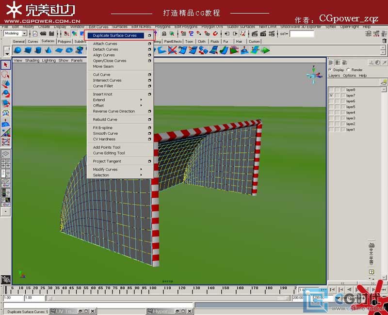Image resolution: width=388 pixels, height=315 pixels.
Task: Open the Layers menu in layer editor
Action: [x=334, y=76]
